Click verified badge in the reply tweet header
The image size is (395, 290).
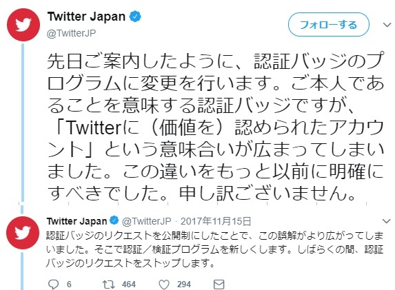(x=114, y=220)
